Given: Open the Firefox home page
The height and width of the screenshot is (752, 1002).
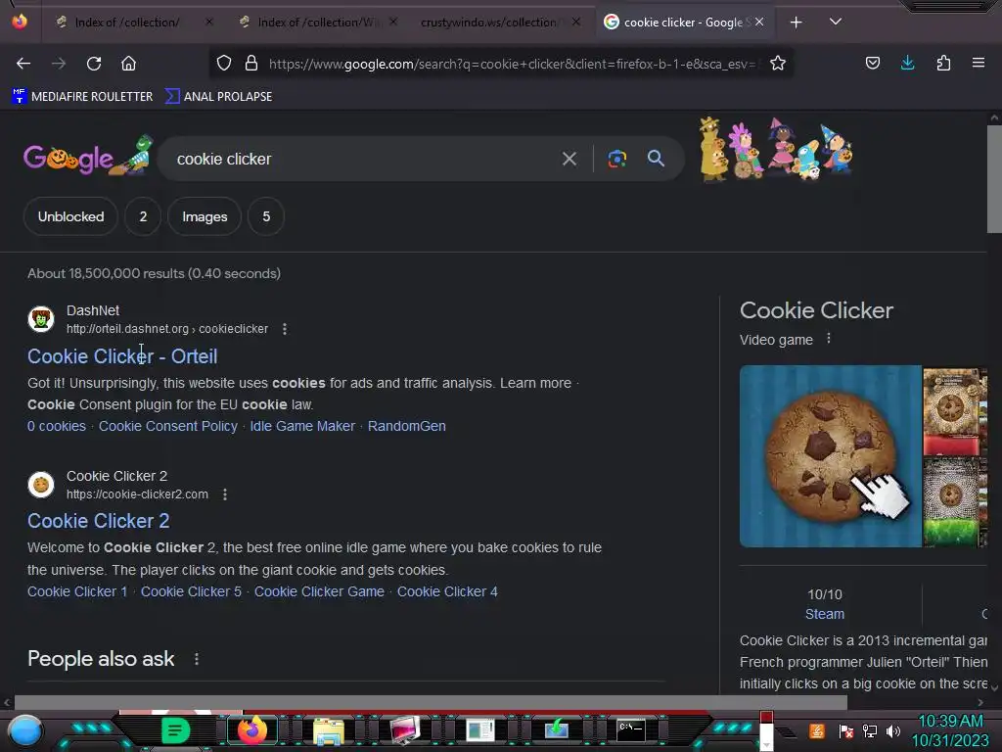Looking at the screenshot, I should pyautogui.click(x=128, y=64).
